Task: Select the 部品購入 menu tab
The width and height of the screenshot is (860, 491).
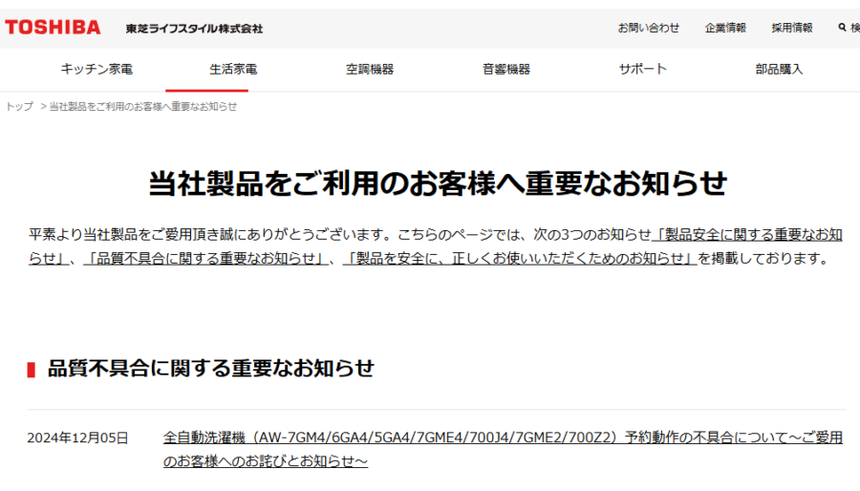Action: pos(779,69)
